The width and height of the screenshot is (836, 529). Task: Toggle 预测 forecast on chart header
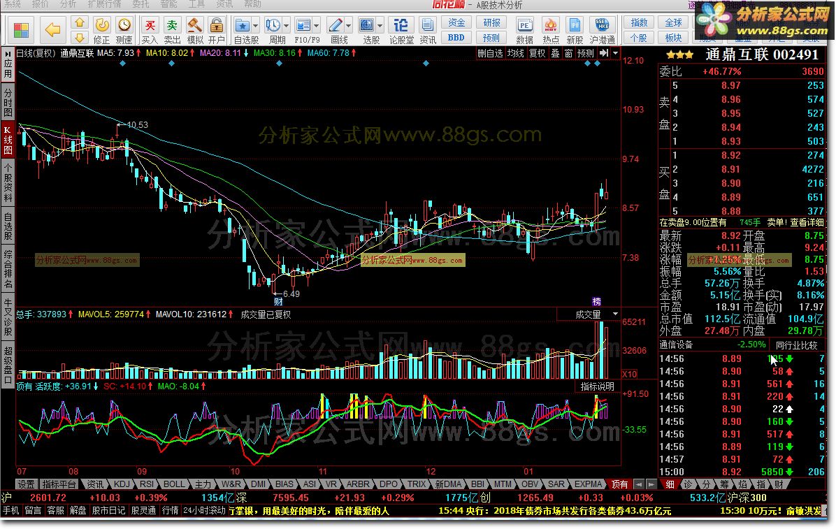pos(586,53)
